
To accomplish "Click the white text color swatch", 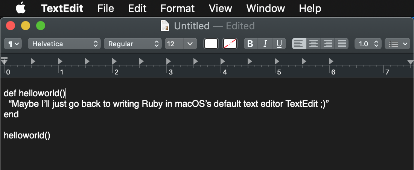I will [211, 44].
